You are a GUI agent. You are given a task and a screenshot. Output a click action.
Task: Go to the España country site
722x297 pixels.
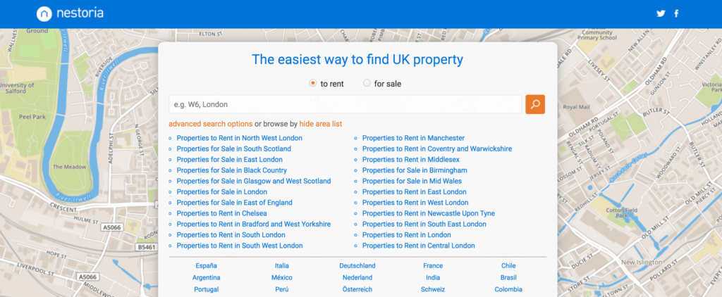pos(206,266)
